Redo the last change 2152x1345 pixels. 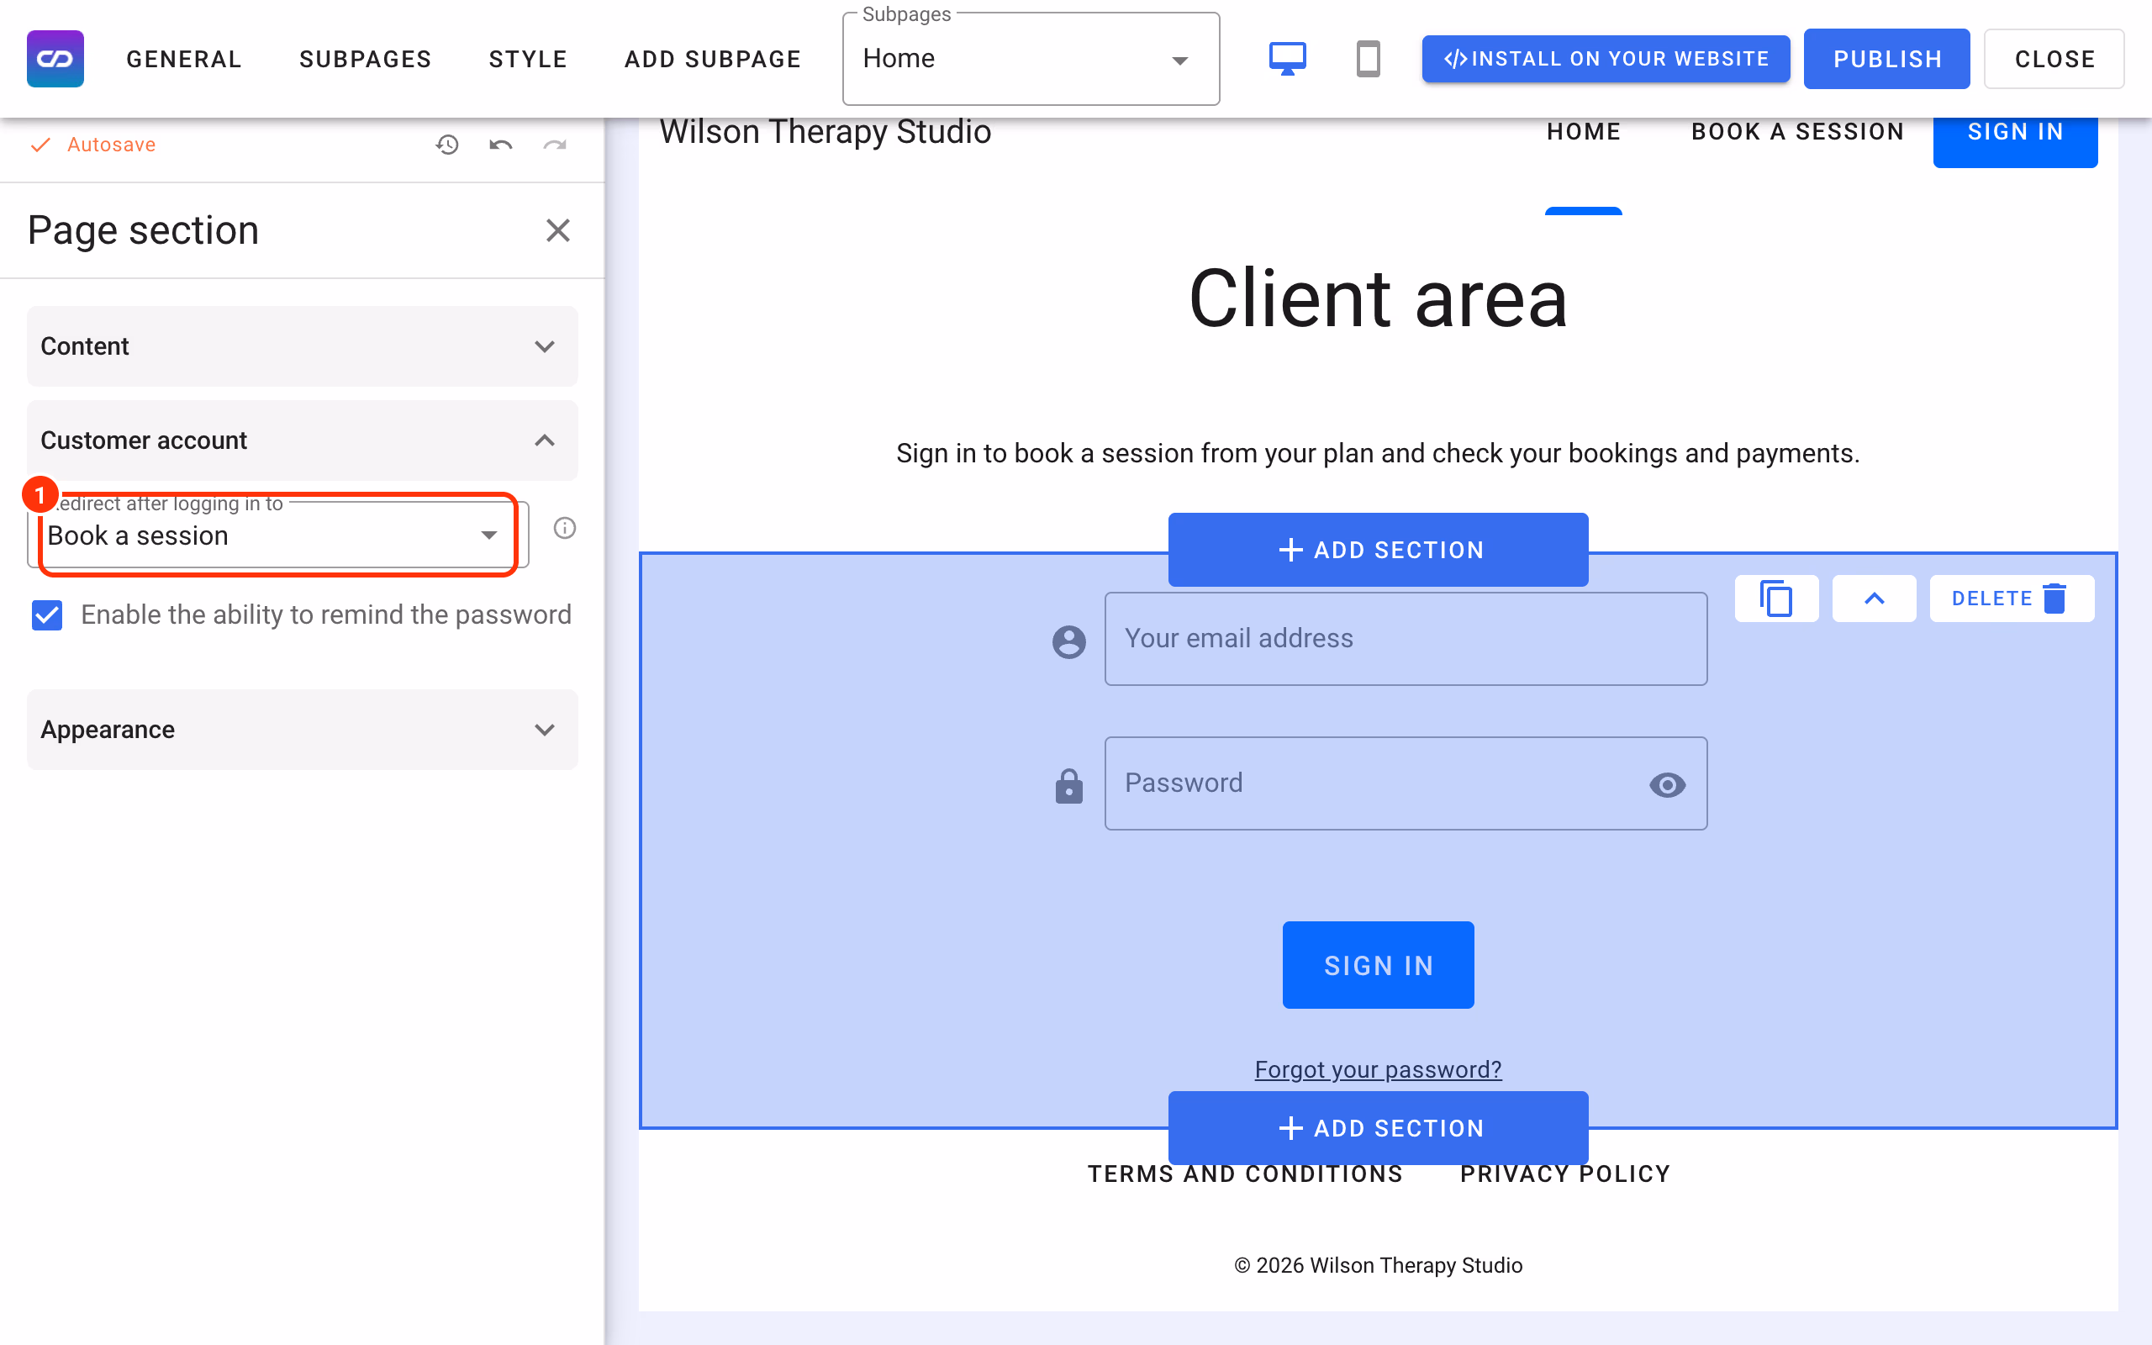point(555,144)
